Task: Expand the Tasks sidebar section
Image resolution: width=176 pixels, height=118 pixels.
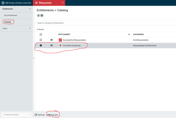Action: click(30, 28)
